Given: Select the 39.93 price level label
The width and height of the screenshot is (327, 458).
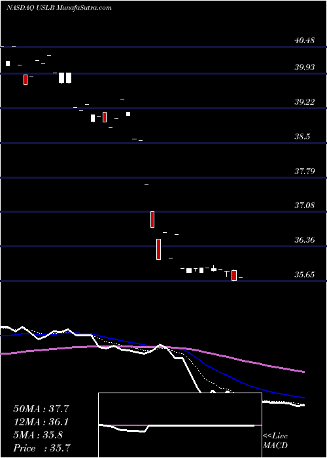Looking at the screenshot, I should tap(304, 67).
